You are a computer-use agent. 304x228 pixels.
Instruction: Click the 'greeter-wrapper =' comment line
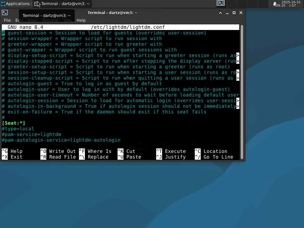pos(82,44)
